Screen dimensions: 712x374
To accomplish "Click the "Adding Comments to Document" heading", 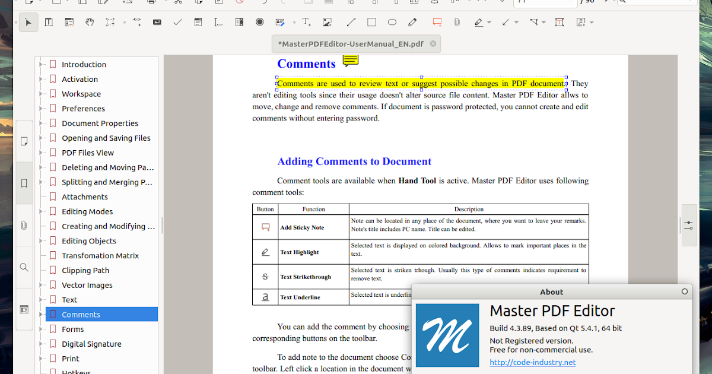I will click(354, 161).
